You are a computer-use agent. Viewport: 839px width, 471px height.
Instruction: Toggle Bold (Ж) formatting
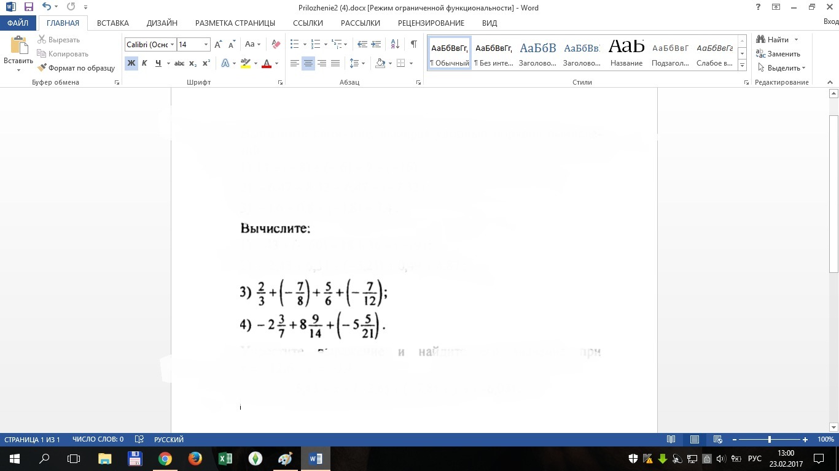coord(131,63)
